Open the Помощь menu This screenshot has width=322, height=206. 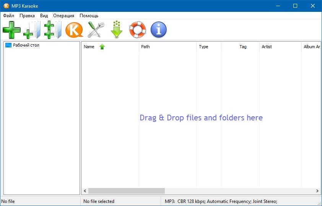[x=89, y=16]
